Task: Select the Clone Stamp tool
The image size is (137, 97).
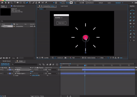Action: (36, 3)
